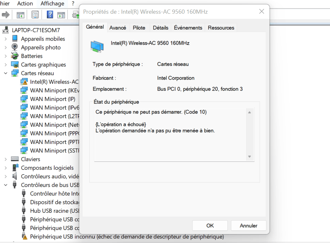
Task: Switch to the Événements tab
Action: click(188, 28)
